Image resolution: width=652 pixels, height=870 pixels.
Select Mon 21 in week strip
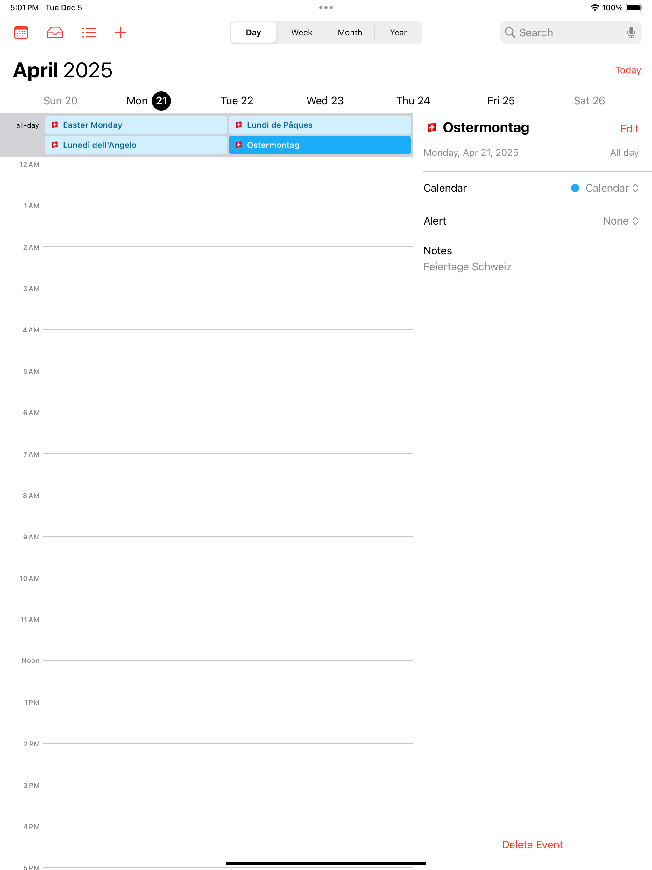(x=148, y=101)
